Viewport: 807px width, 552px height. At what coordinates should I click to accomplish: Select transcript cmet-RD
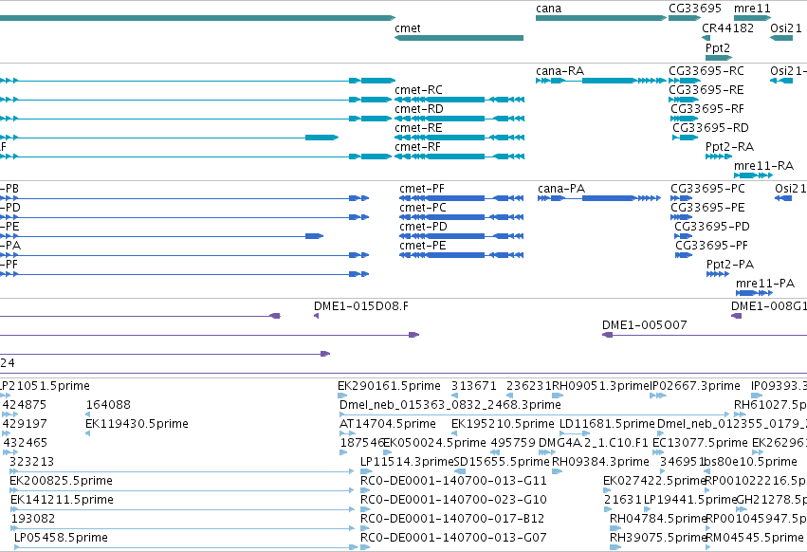click(x=460, y=119)
